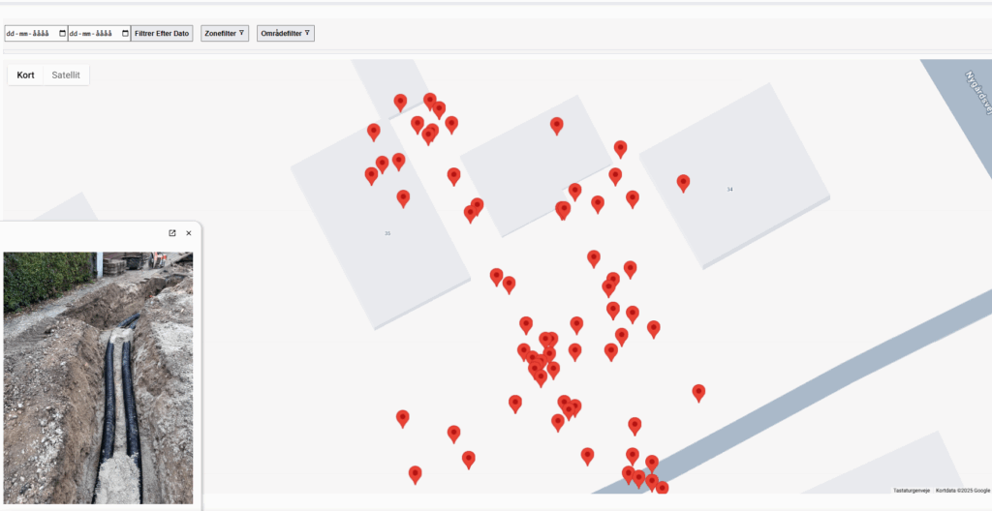Expand the Områdefilter dropdown
Image resolution: width=992 pixels, height=511 pixels.
tap(286, 33)
